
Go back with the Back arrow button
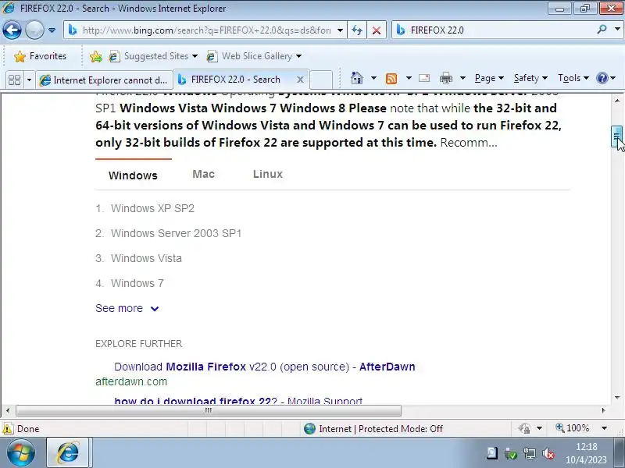coord(12,30)
